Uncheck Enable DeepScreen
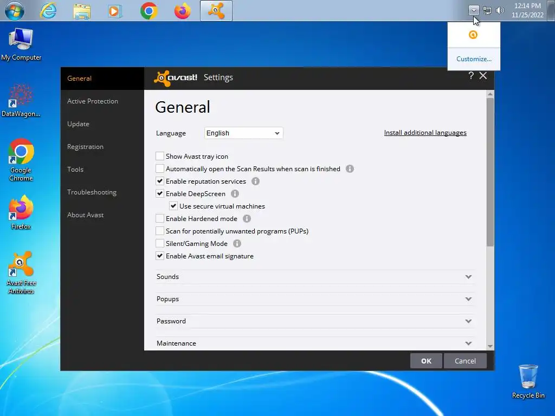Viewport: 555px width, 416px height. pyautogui.click(x=160, y=193)
